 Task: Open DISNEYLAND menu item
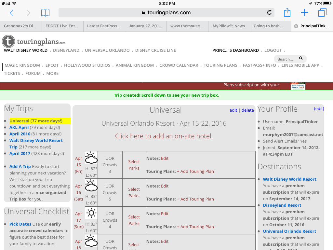click(66, 50)
